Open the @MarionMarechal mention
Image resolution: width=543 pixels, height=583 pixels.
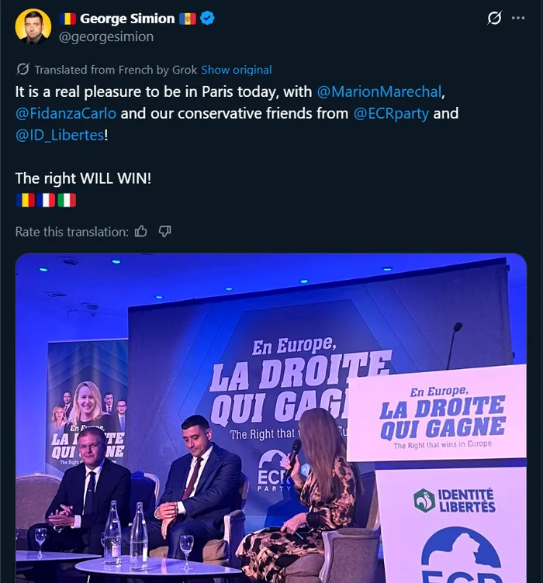[379, 91]
